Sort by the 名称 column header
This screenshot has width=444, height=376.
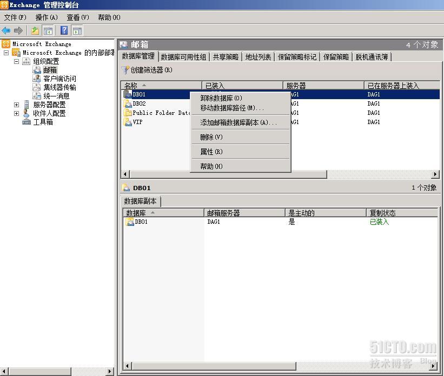(161, 86)
